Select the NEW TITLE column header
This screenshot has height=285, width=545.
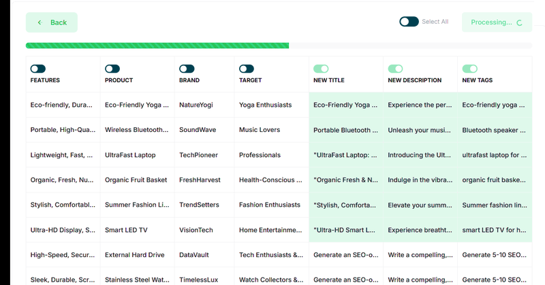click(x=329, y=80)
